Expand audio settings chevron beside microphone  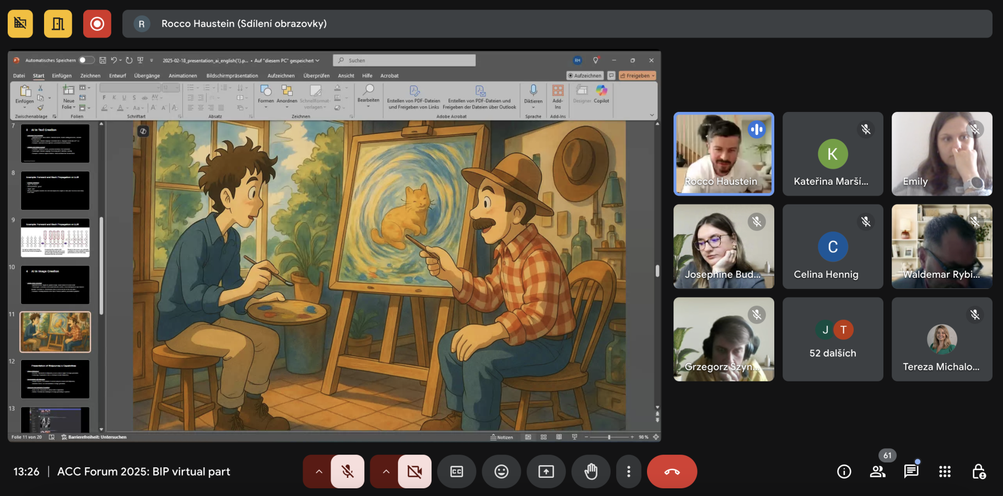(x=319, y=472)
